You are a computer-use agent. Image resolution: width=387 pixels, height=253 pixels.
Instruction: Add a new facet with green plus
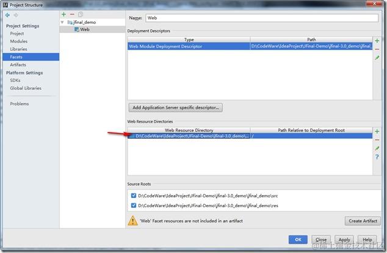(x=63, y=15)
